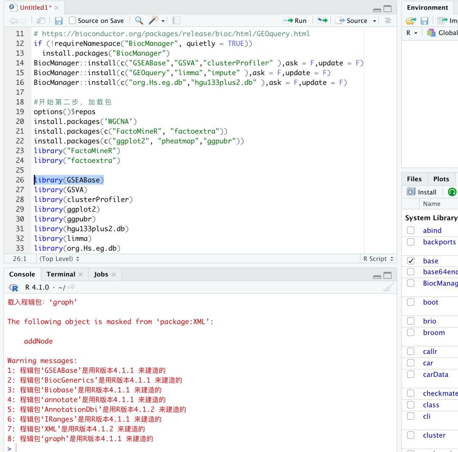Click cursor position indicator 26:1

point(20,259)
